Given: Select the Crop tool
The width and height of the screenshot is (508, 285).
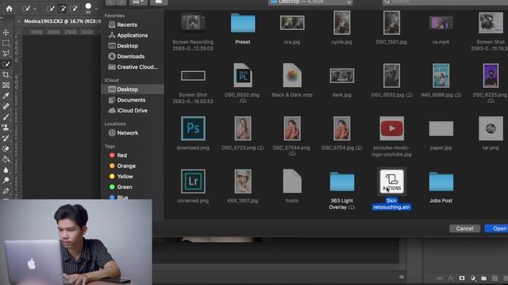Looking at the screenshot, I should coord(6,74).
